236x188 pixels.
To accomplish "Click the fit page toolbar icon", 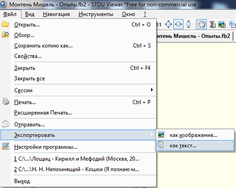I will click(x=169, y=24).
